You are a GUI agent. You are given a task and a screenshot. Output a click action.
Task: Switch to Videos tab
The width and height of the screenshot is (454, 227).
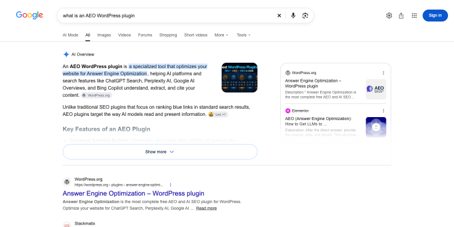pyautogui.click(x=124, y=35)
